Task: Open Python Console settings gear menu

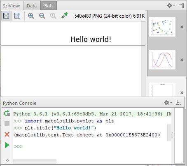Action: tap(168, 103)
